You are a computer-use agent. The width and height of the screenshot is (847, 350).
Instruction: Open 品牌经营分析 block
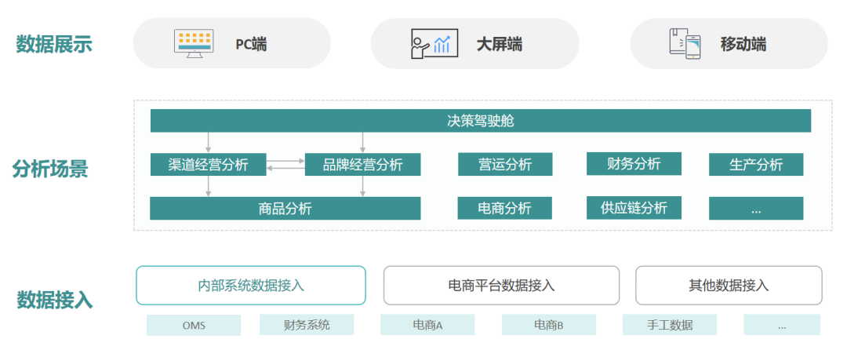pyautogui.click(x=362, y=165)
